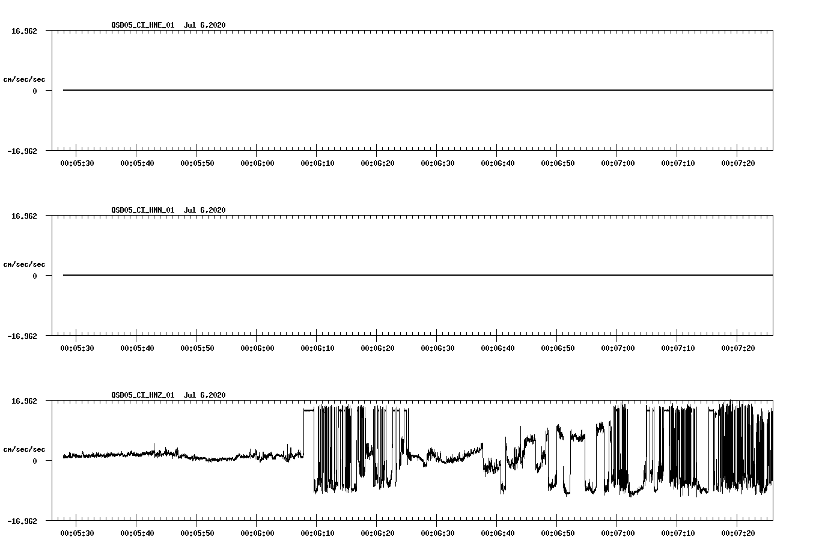Click 00:06:20 tick label on HNN plot

[x=377, y=348]
